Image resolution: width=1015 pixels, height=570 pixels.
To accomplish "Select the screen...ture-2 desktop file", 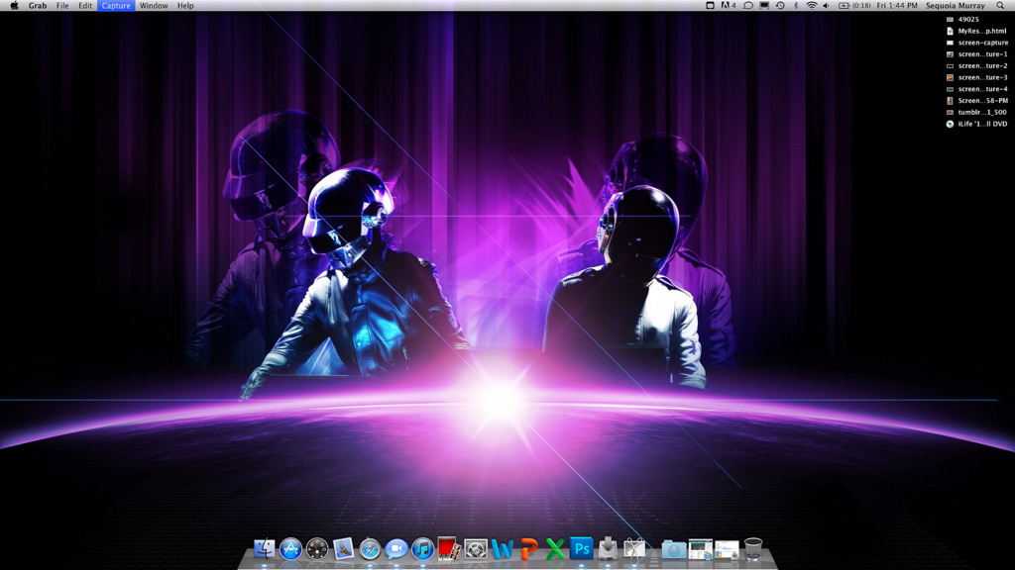I will 976,66.
